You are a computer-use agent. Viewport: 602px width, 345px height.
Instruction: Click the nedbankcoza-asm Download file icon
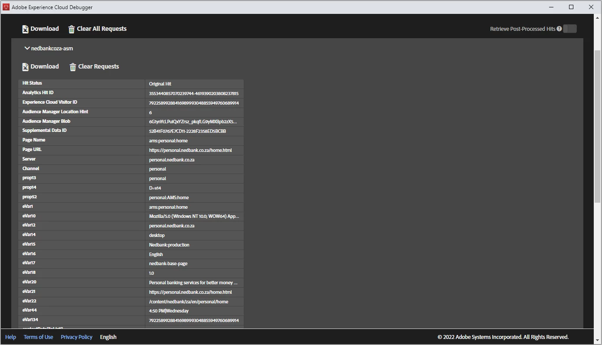coord(25,67)
